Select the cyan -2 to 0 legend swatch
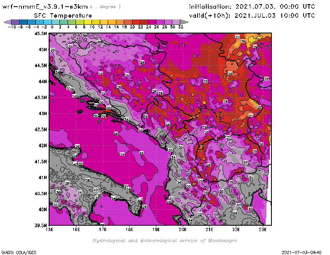This screenshot has width=330, height=255. 48,22
